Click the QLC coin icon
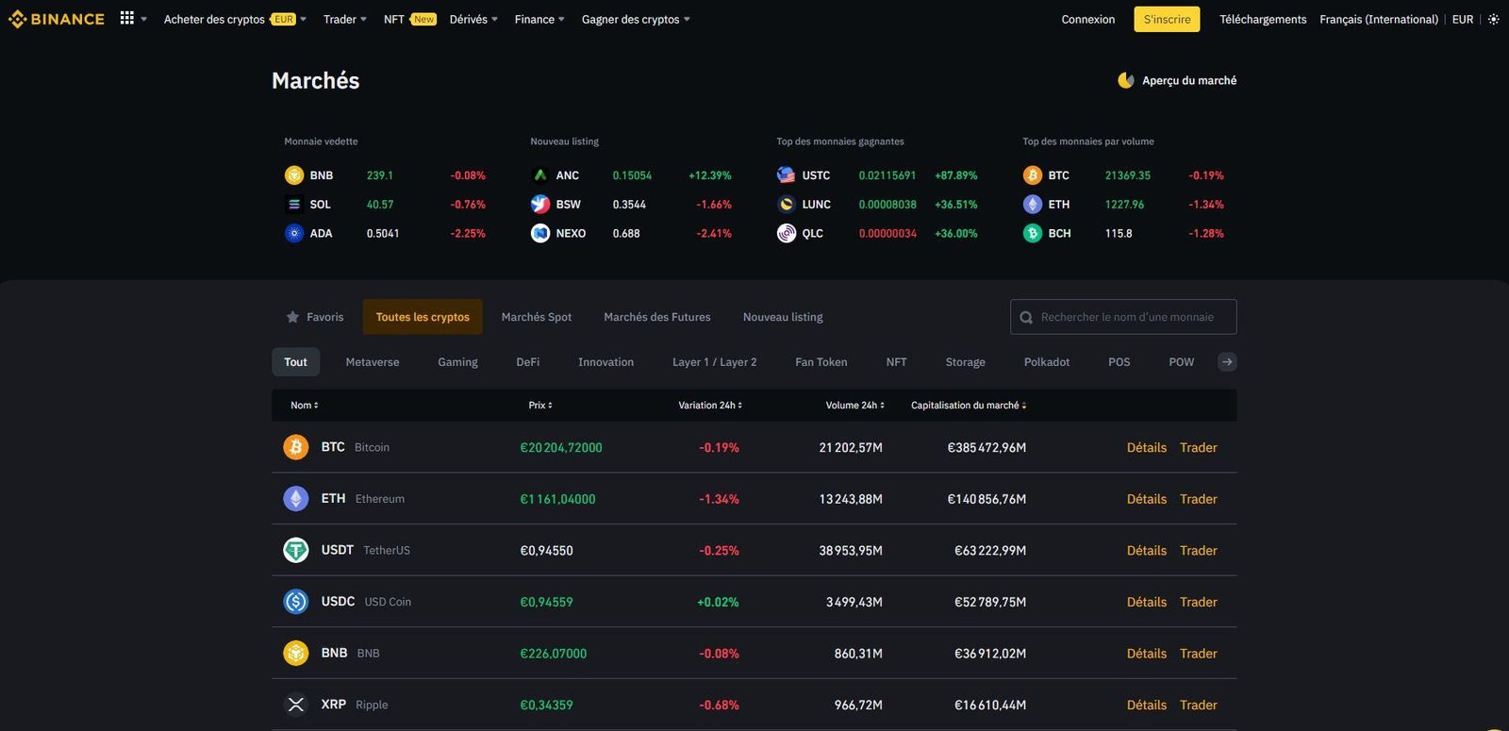 point(787,233)
